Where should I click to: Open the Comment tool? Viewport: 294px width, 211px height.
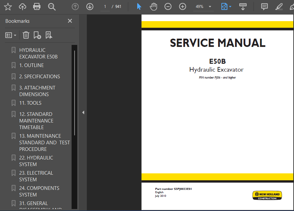pos(264,6)
